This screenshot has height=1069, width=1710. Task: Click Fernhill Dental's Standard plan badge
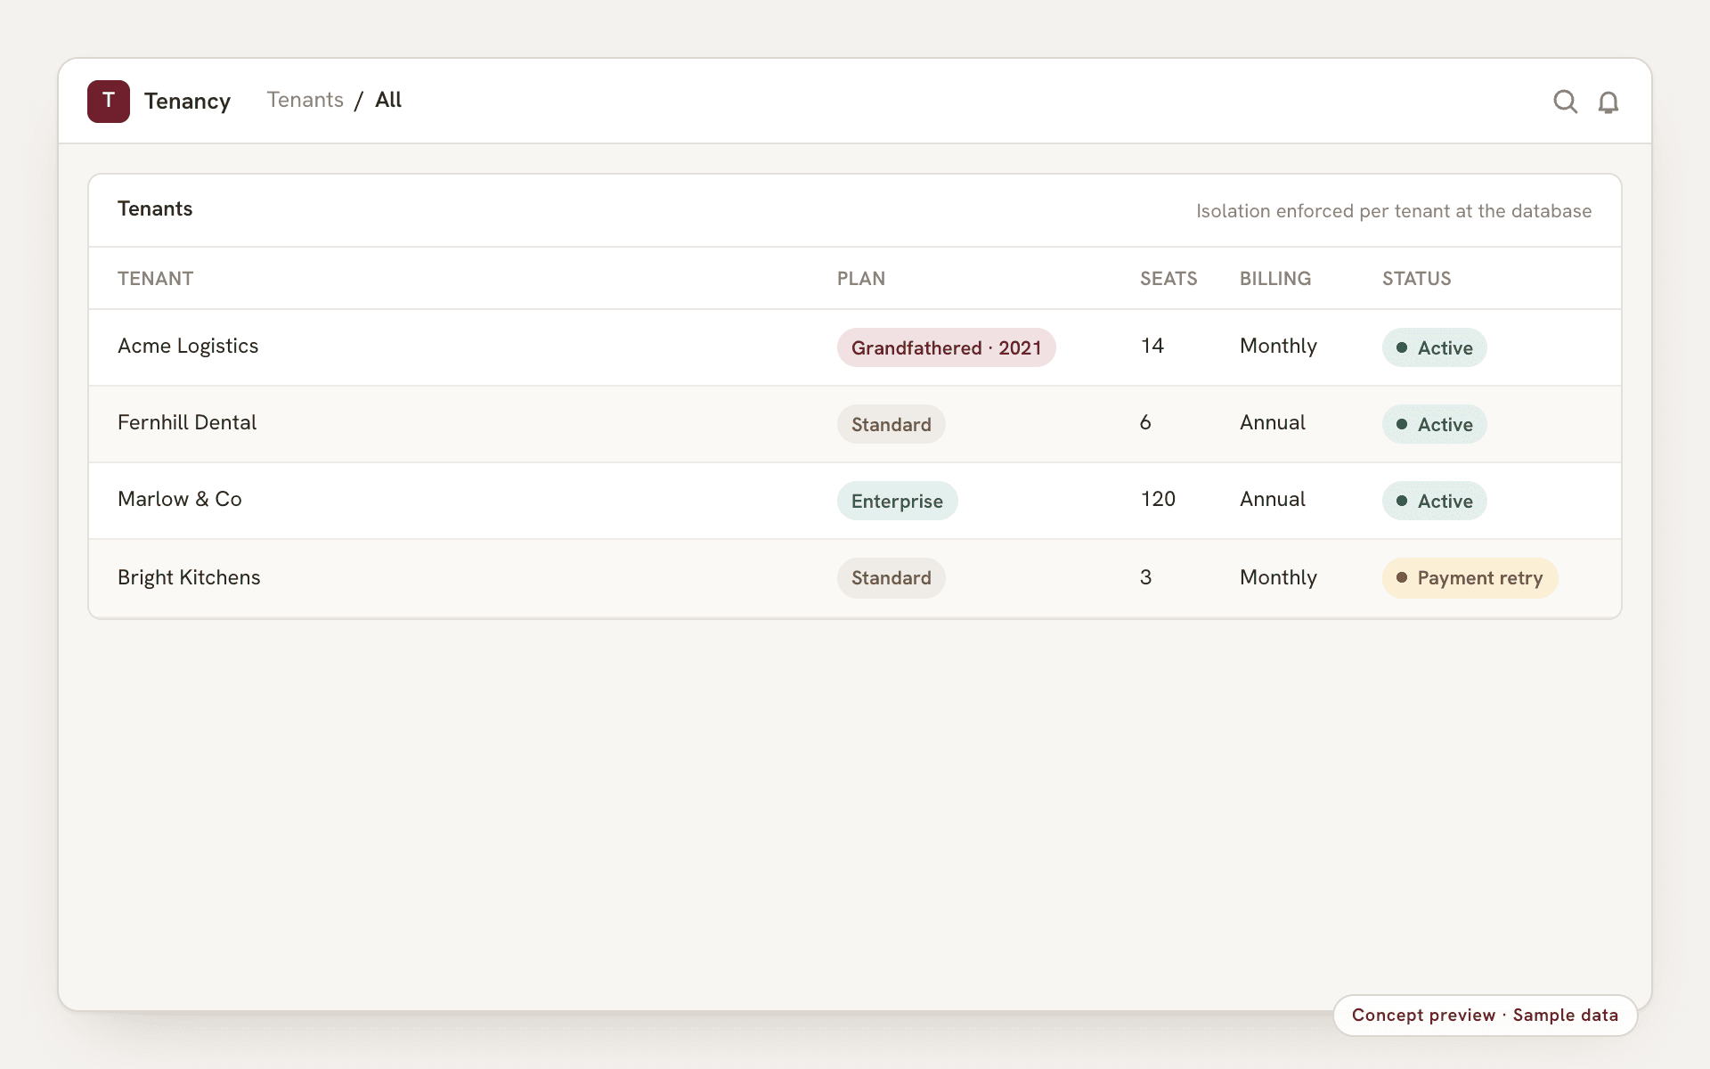click(892, 424)
